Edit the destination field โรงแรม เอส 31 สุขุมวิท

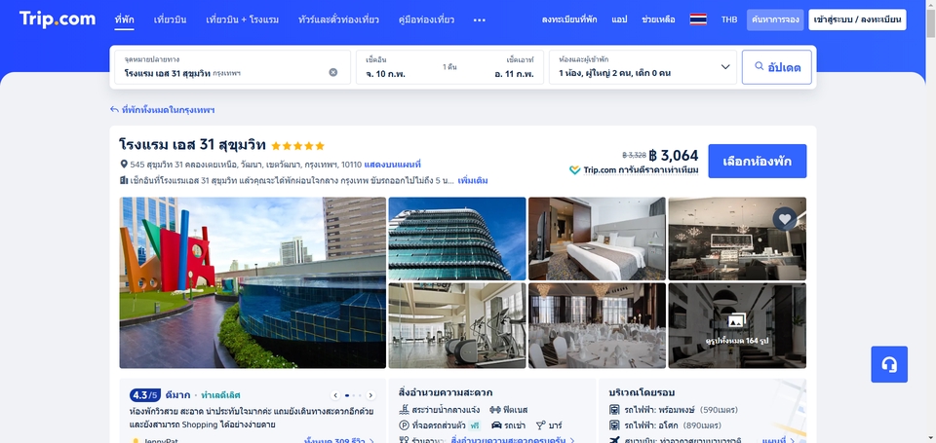[x=232, y=67]
